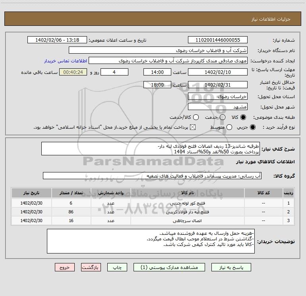Click the نام دستگاه خریدار field
The width and height of the screenshot is (306, 296).
158,50
